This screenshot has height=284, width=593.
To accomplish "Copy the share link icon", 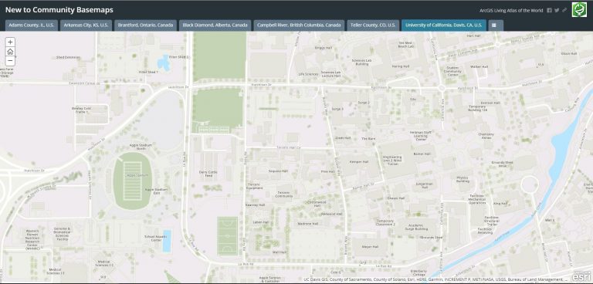I will pos(564,11).
